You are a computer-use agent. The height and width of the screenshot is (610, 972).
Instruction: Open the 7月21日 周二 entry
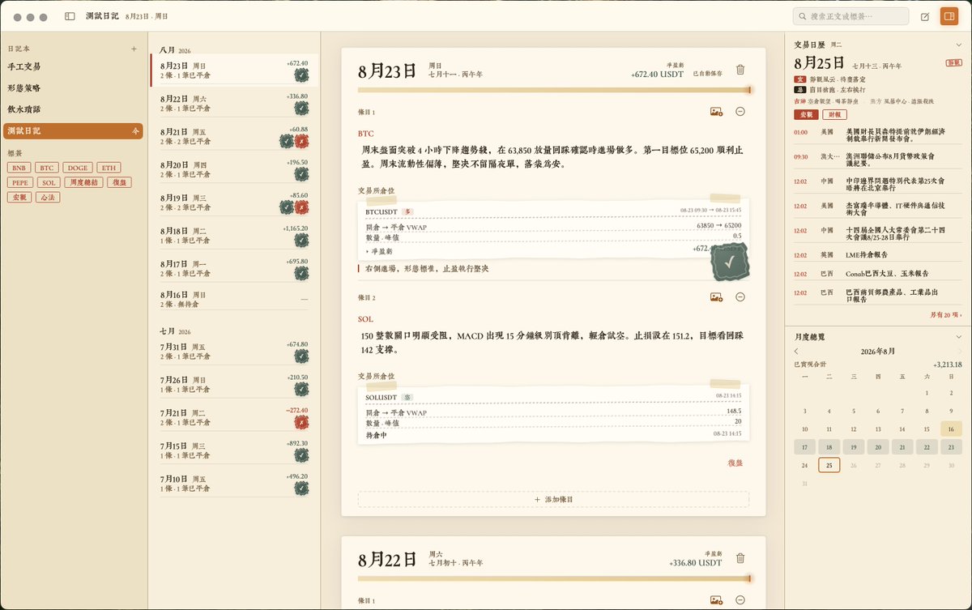click(233, 417)
